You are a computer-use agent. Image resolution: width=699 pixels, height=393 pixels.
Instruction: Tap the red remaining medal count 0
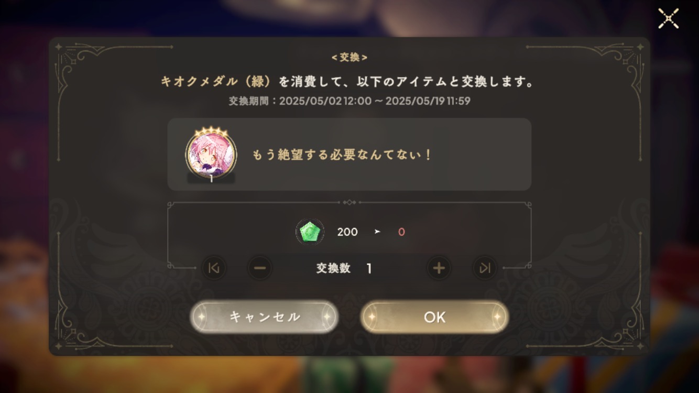(401, 232)
